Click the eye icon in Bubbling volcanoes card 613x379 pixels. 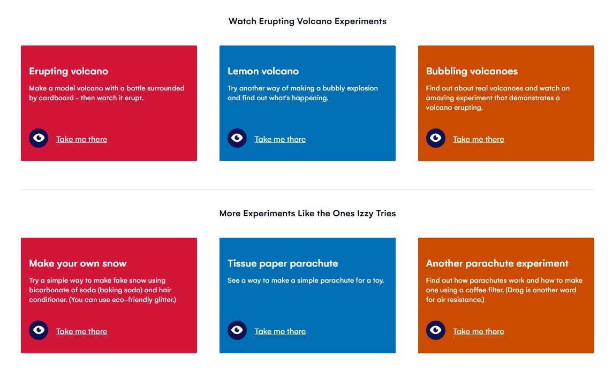click(x=435, y=138)
